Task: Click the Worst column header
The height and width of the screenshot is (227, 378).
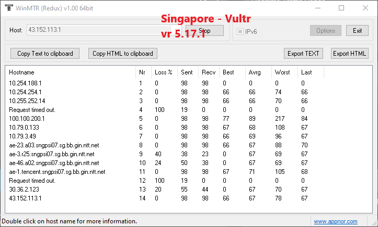Action: pos(284,72)
